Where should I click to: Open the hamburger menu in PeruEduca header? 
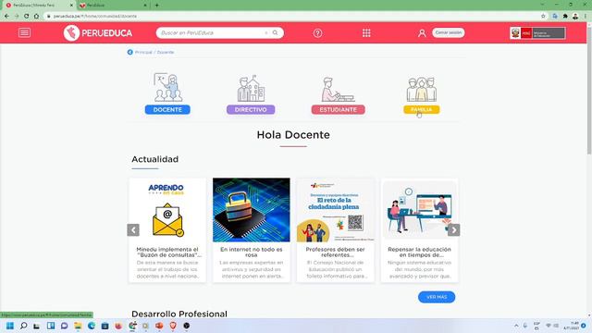[24, 33]
